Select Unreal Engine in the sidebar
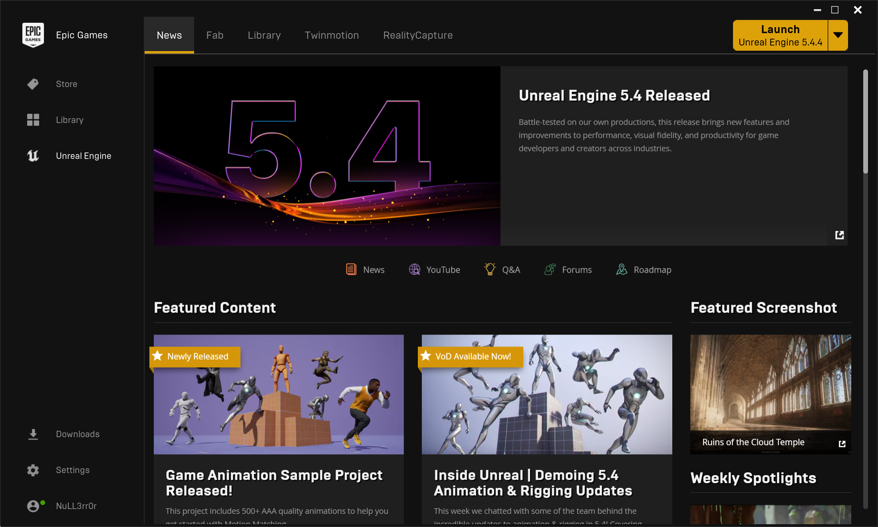 click(x=83, y=156)
